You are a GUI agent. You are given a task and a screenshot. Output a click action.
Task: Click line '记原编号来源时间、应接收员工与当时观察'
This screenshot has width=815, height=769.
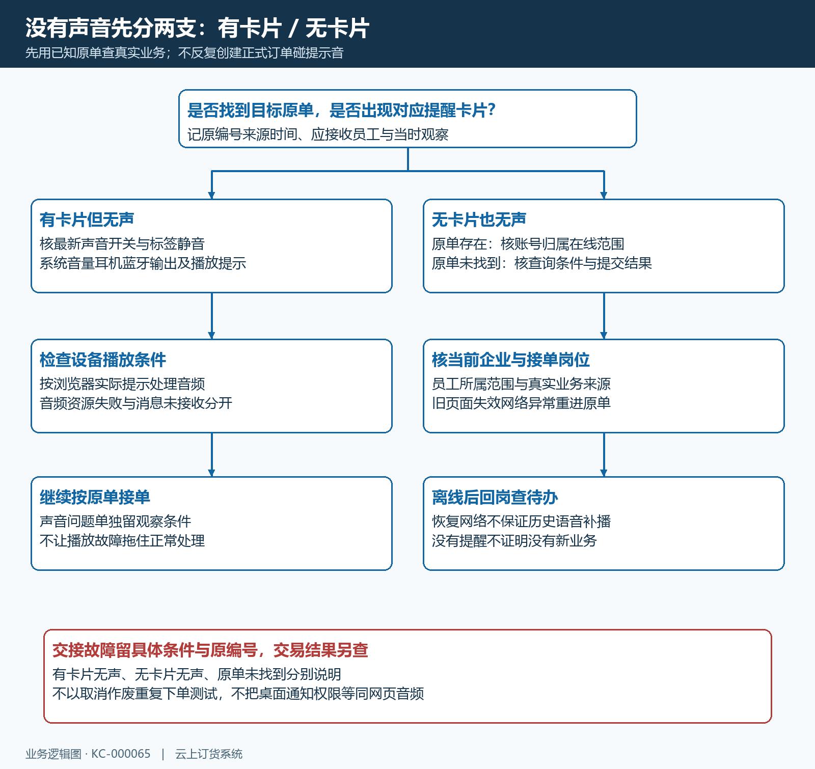(x=318, y=134)
